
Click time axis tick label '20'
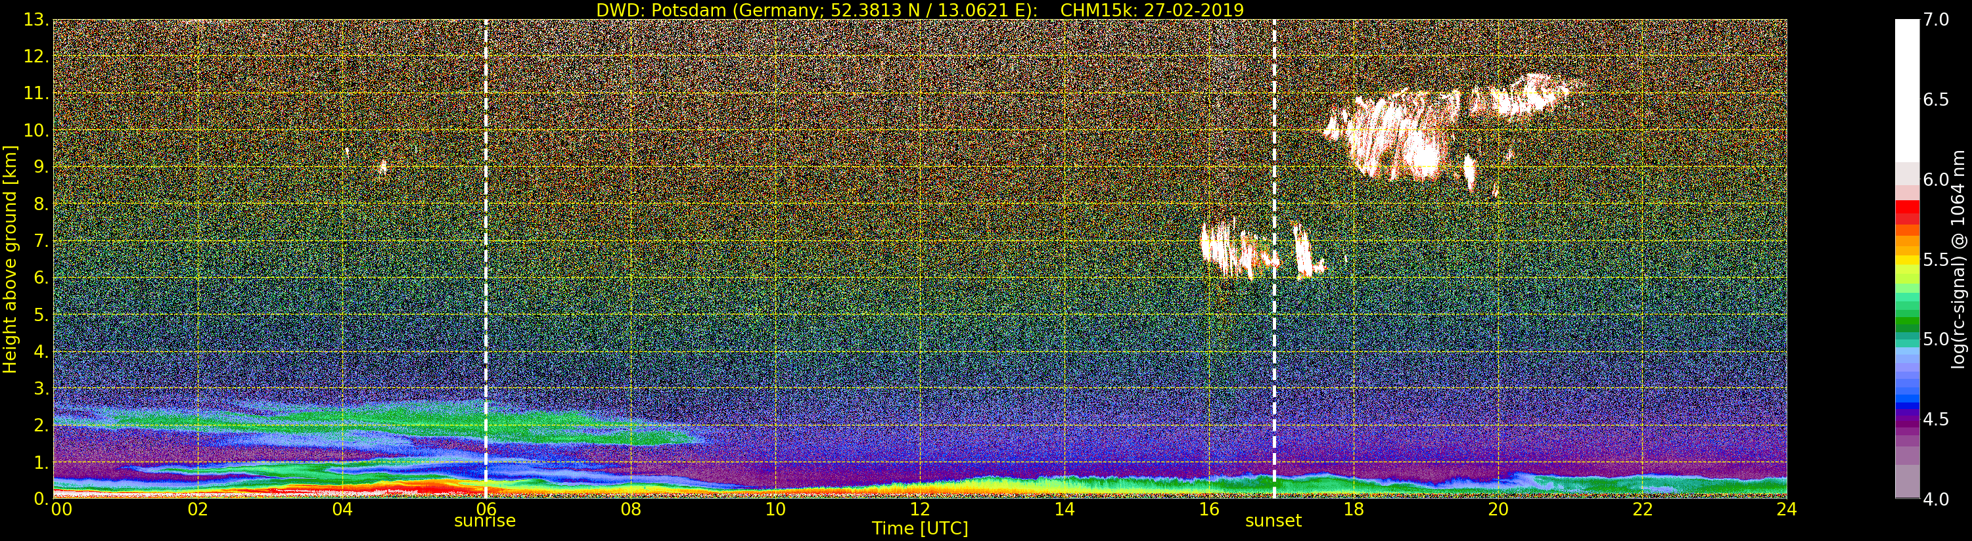(1498, 509)
